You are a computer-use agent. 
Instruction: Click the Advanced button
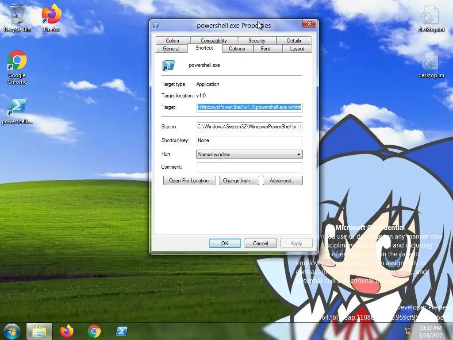click(x=283, y=181)
